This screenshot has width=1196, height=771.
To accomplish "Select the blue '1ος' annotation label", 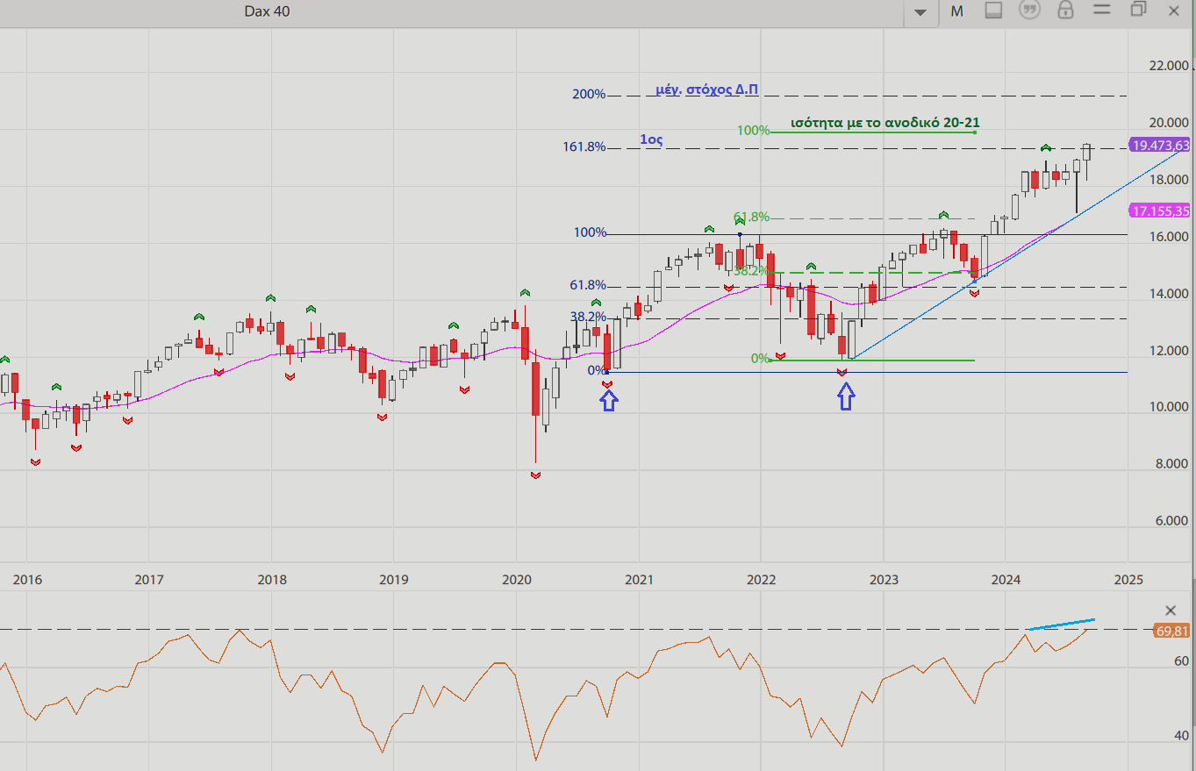I will click(650, 139).
